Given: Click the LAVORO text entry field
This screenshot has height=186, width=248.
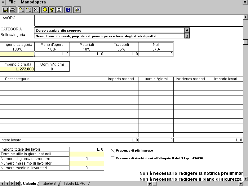Looking at the screenshot, I should pos(139,20).
